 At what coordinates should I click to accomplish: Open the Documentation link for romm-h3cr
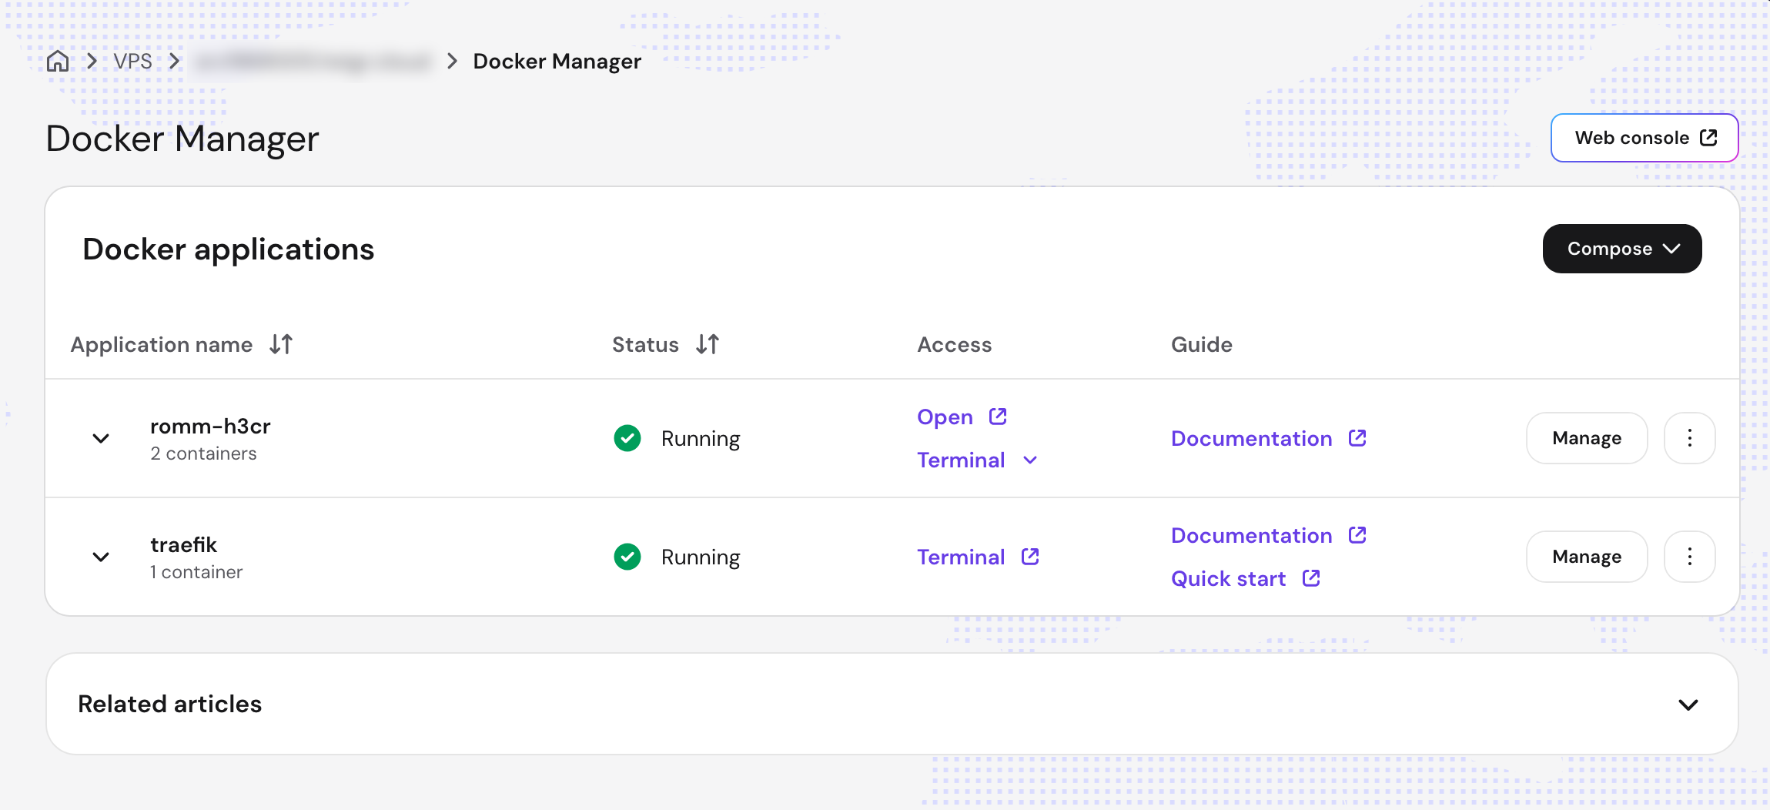(x=1269, y=438)
